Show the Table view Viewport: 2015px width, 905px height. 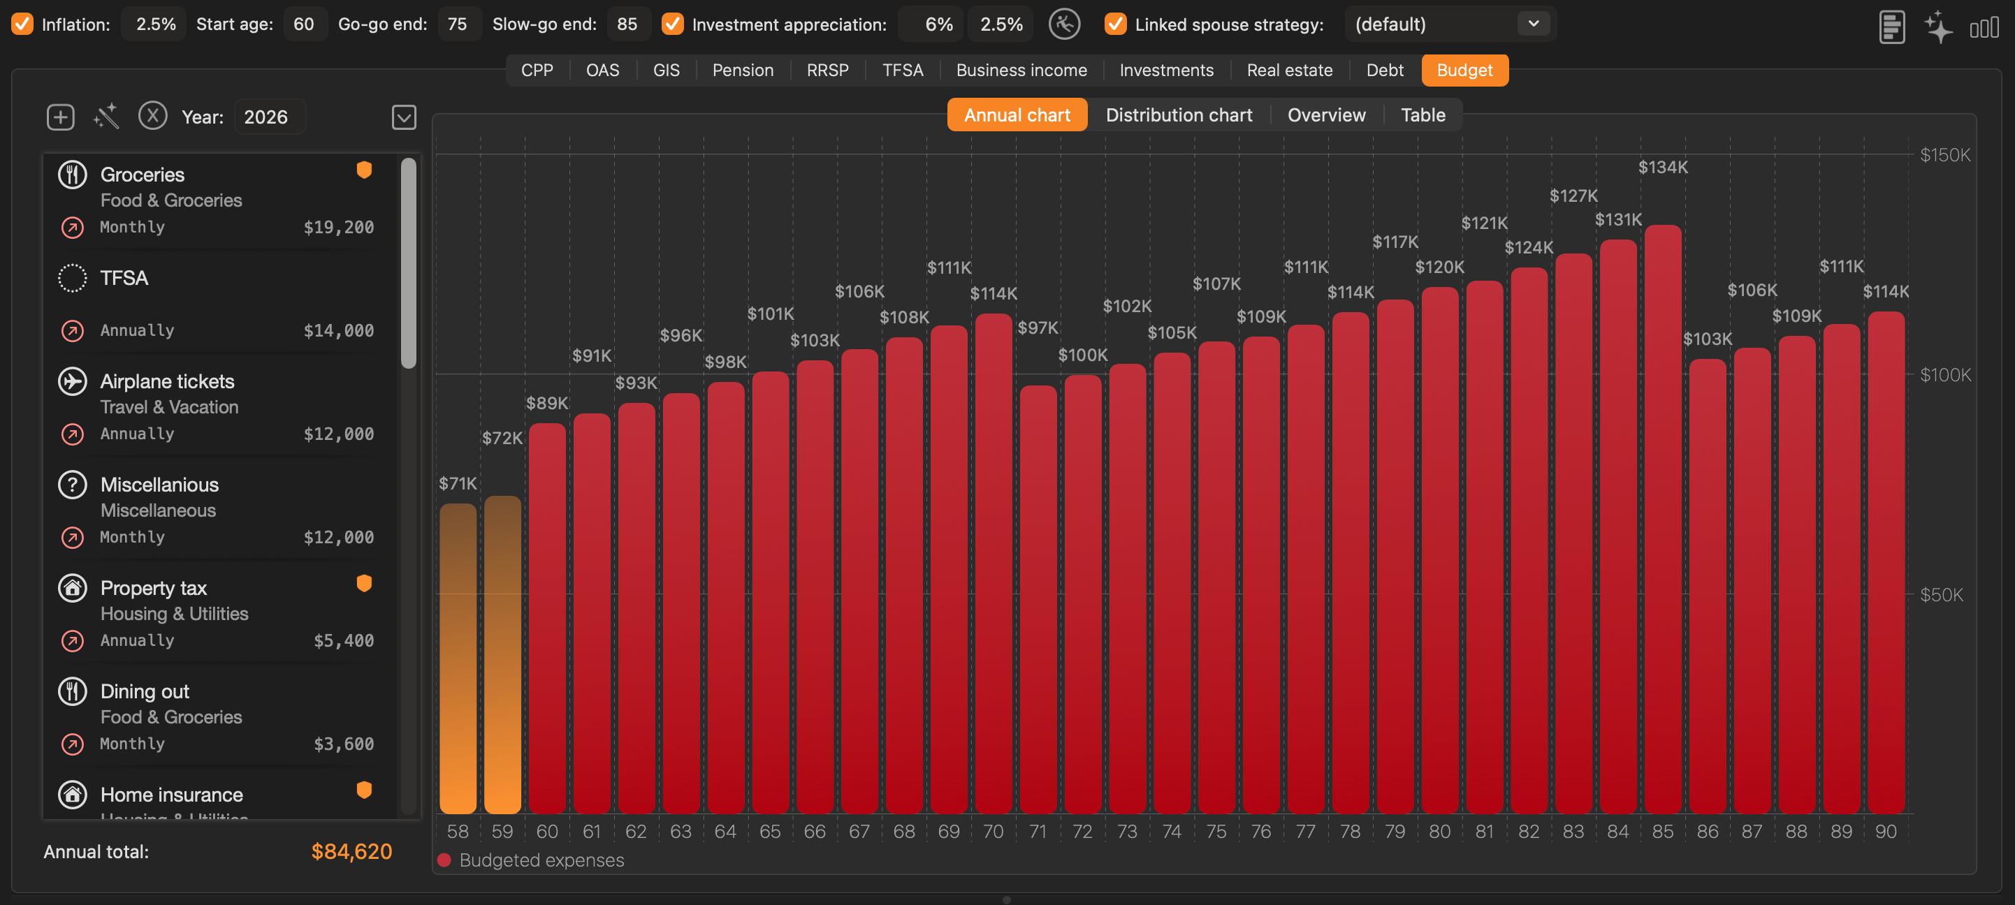1423,115
